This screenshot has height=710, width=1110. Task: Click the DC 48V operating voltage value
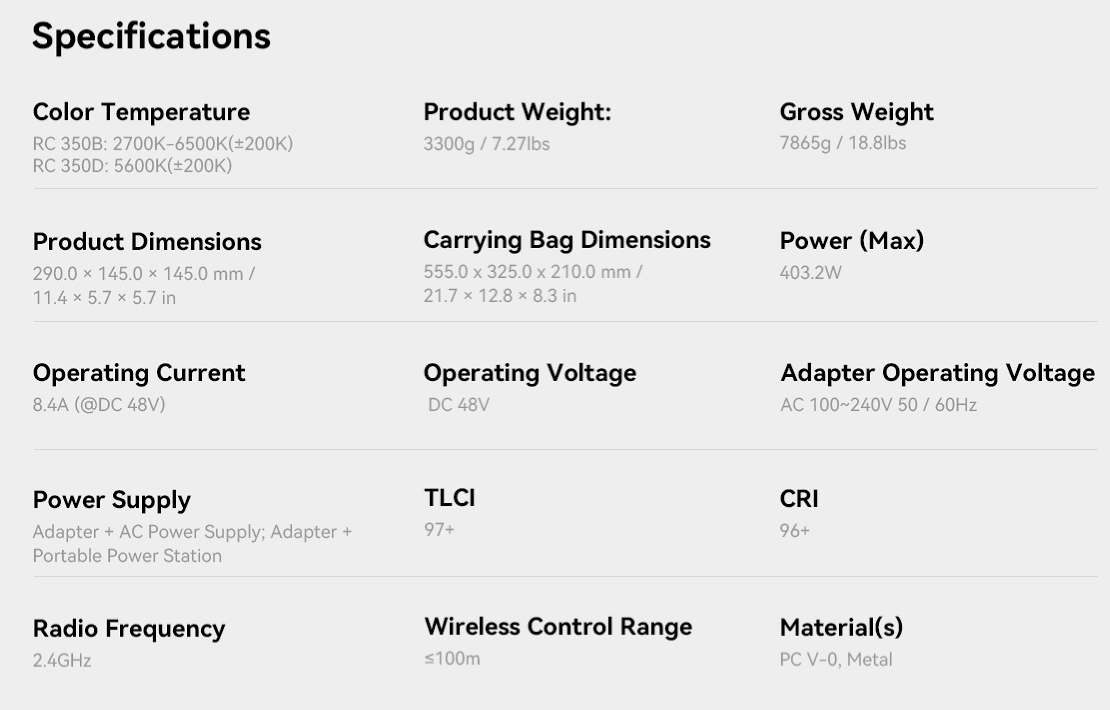tap(459, 404)
